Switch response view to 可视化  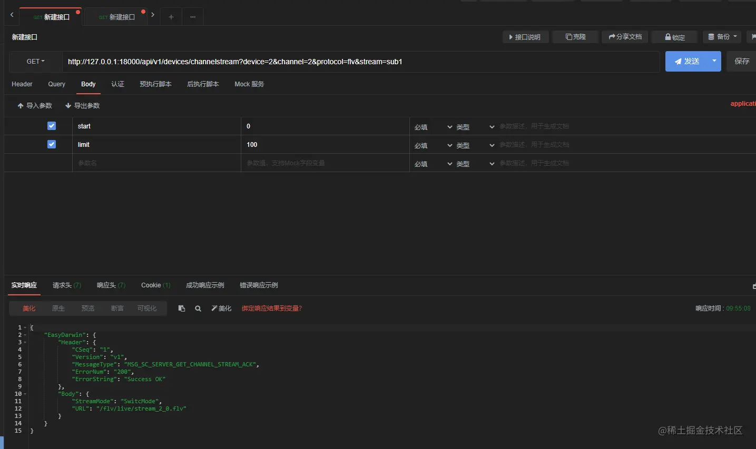coord(147,308)
